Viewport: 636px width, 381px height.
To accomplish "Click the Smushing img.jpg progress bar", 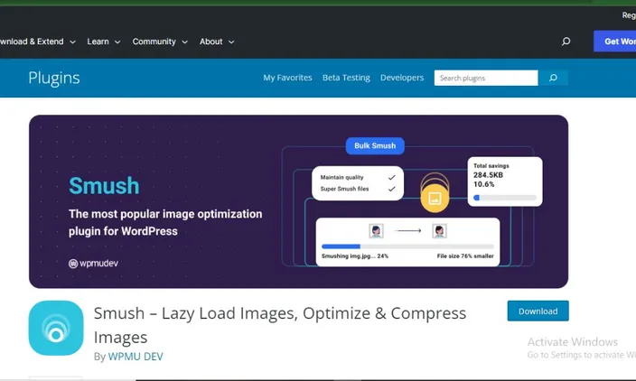I will [407, 246].
